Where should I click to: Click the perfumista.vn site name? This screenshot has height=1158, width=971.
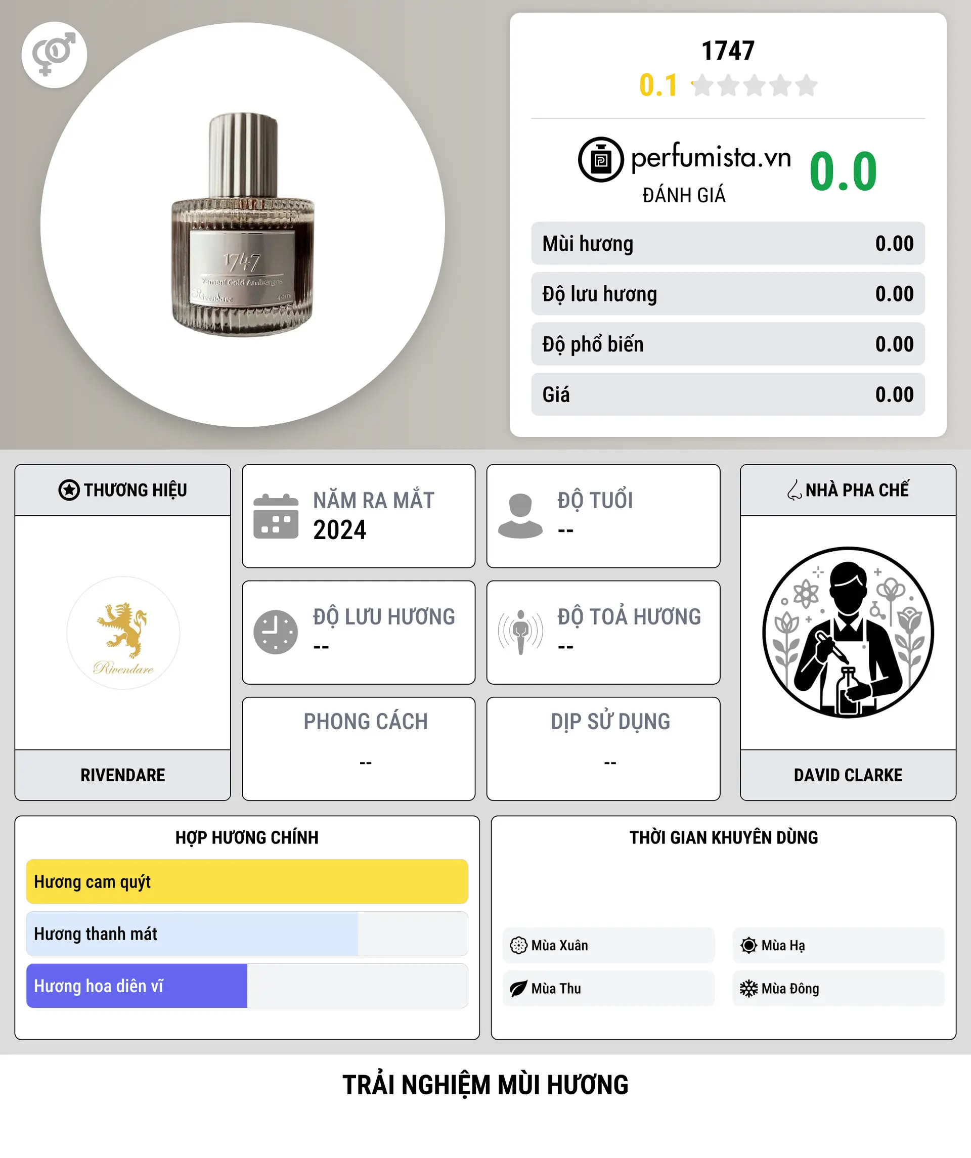(x=711, y=158)
